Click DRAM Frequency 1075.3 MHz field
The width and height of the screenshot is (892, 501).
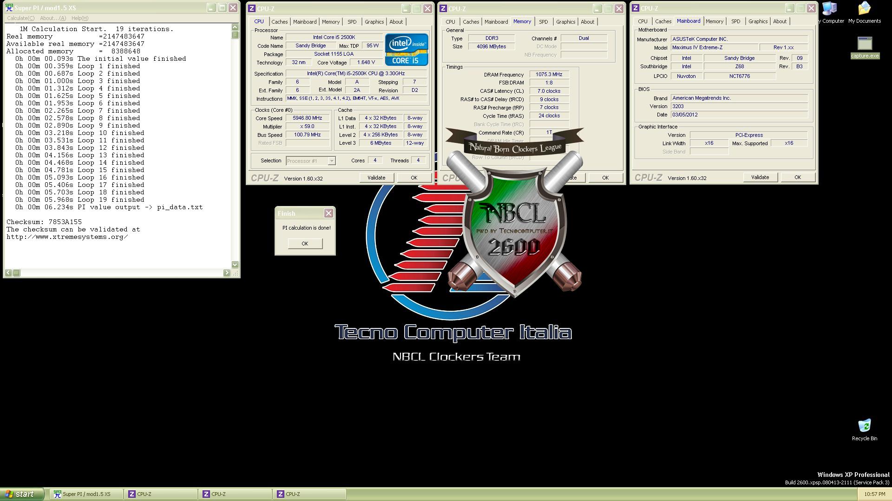tap(549, 74)
